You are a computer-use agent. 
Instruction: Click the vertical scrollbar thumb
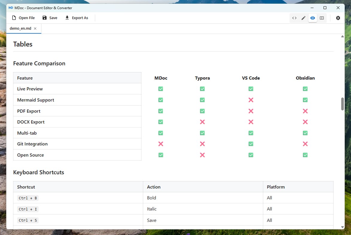343,104
